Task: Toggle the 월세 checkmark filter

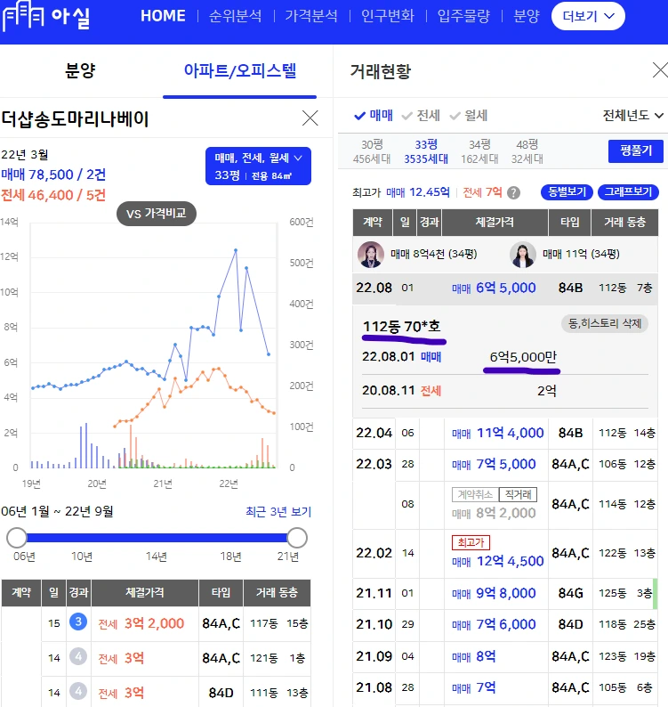Action: pos(469,116)
